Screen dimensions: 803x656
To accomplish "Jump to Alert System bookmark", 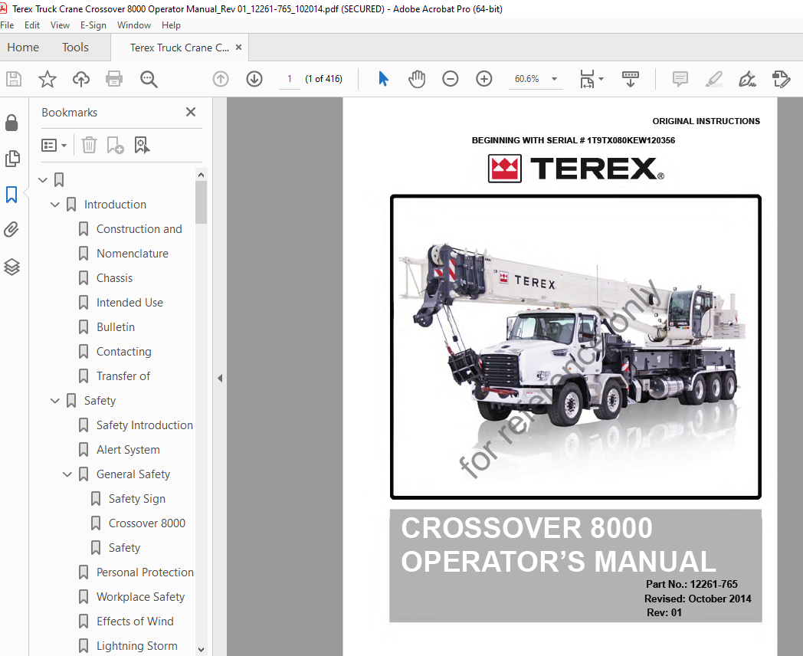I will pos(128,450).
